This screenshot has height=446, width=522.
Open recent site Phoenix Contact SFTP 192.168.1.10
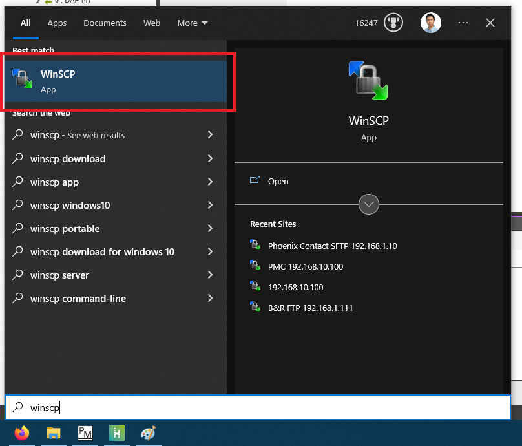click(332, 246)
